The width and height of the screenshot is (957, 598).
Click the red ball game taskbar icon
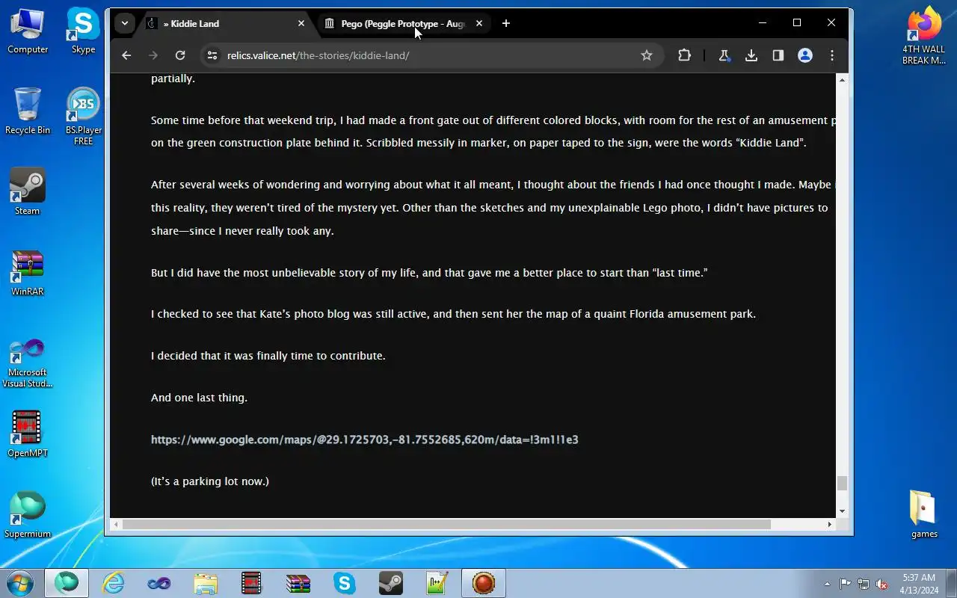coord(484,583)
